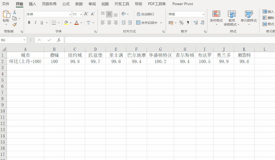Viewport: 275px width, 160px height.
Task: Open the 合并后居中 merge dropdown arrow
Action: click(161, 23)
